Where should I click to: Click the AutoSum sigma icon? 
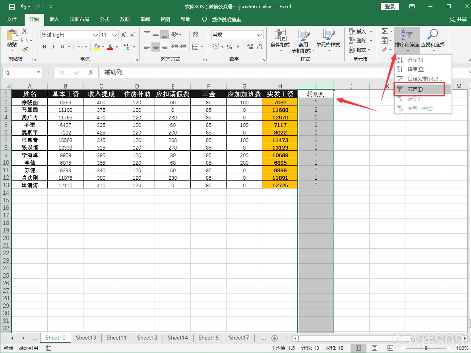[384, 31]
